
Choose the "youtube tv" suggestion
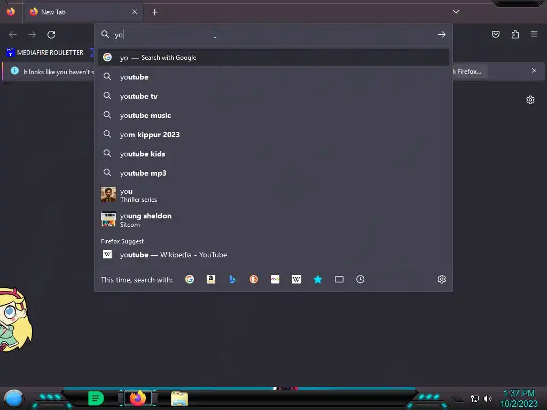(273, 96)
